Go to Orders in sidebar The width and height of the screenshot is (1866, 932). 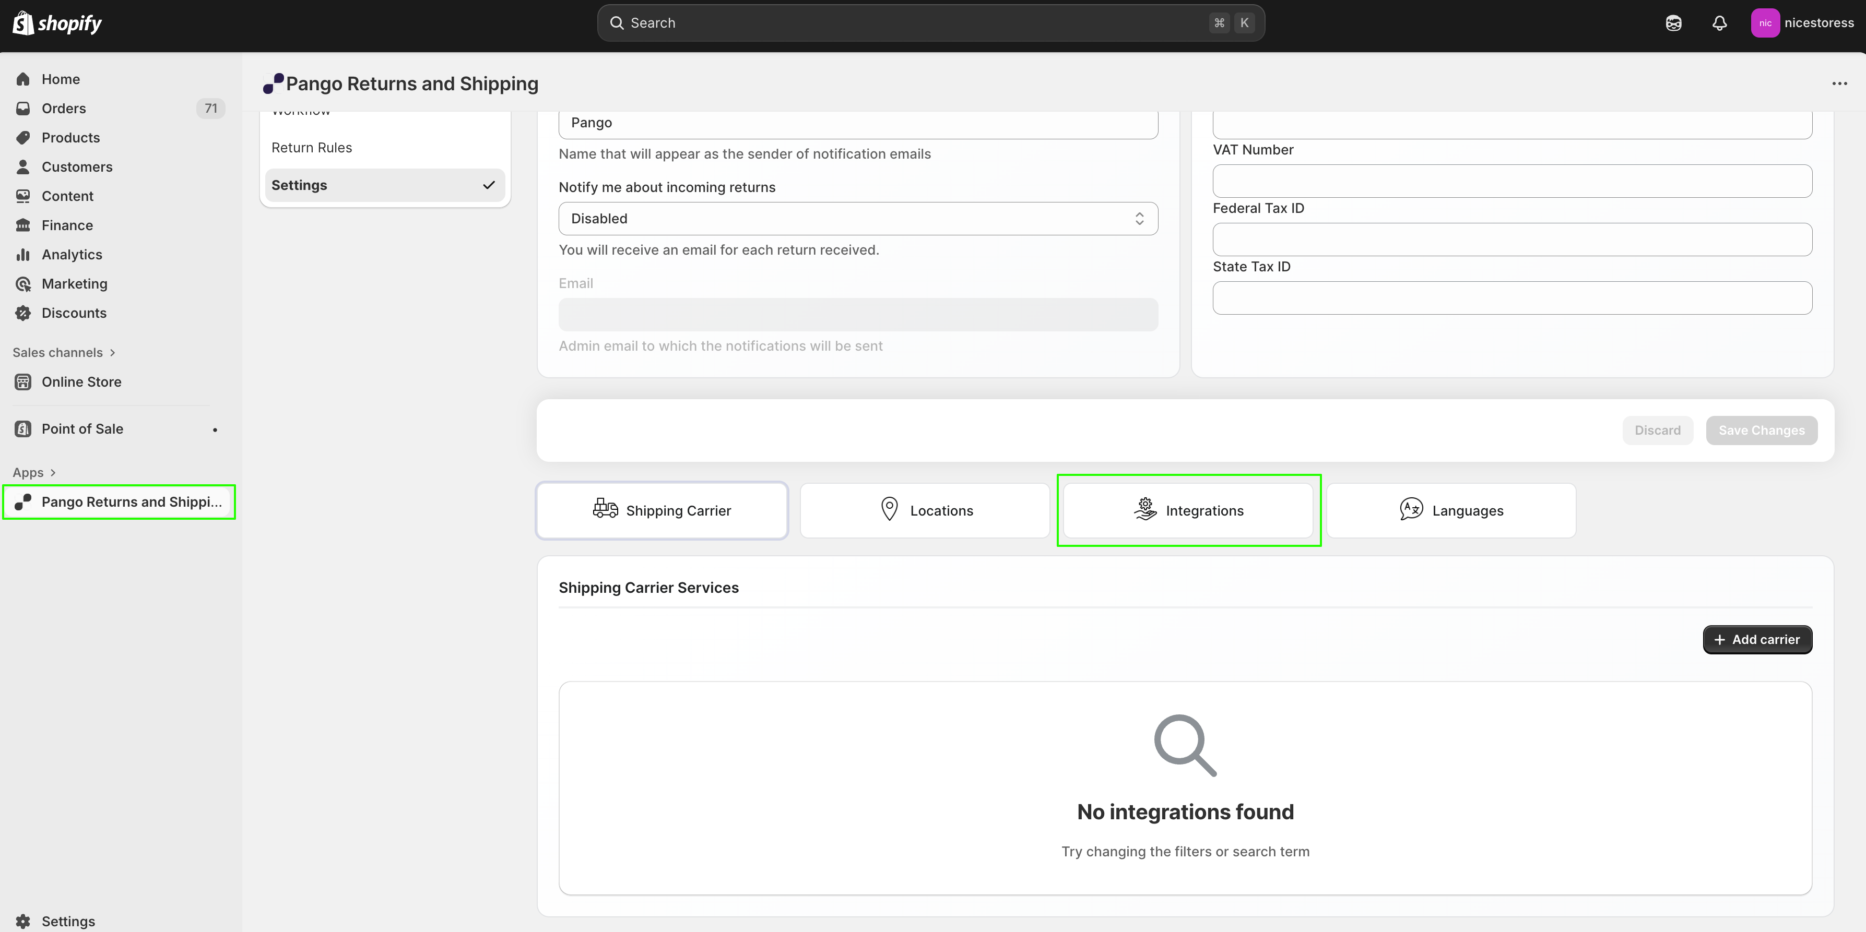[64, 109]
